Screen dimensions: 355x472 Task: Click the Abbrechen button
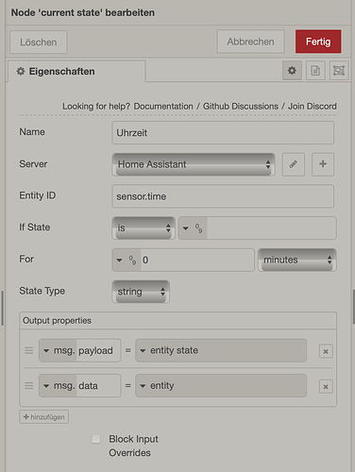tap(250, 42)
